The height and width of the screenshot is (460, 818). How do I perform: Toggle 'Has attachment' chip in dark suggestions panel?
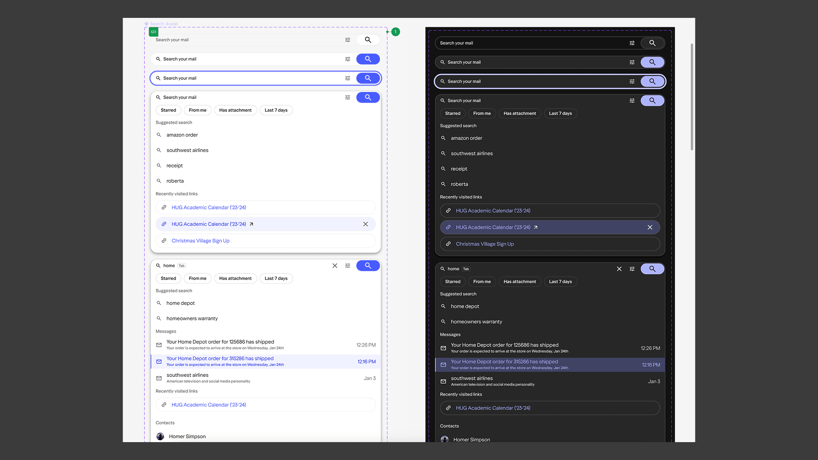[x=519, y=114]
